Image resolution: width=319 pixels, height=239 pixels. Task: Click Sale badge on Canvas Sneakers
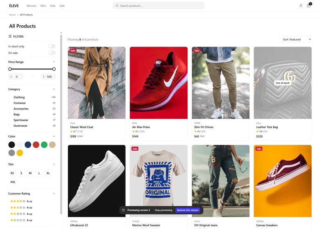coord(259,149)
